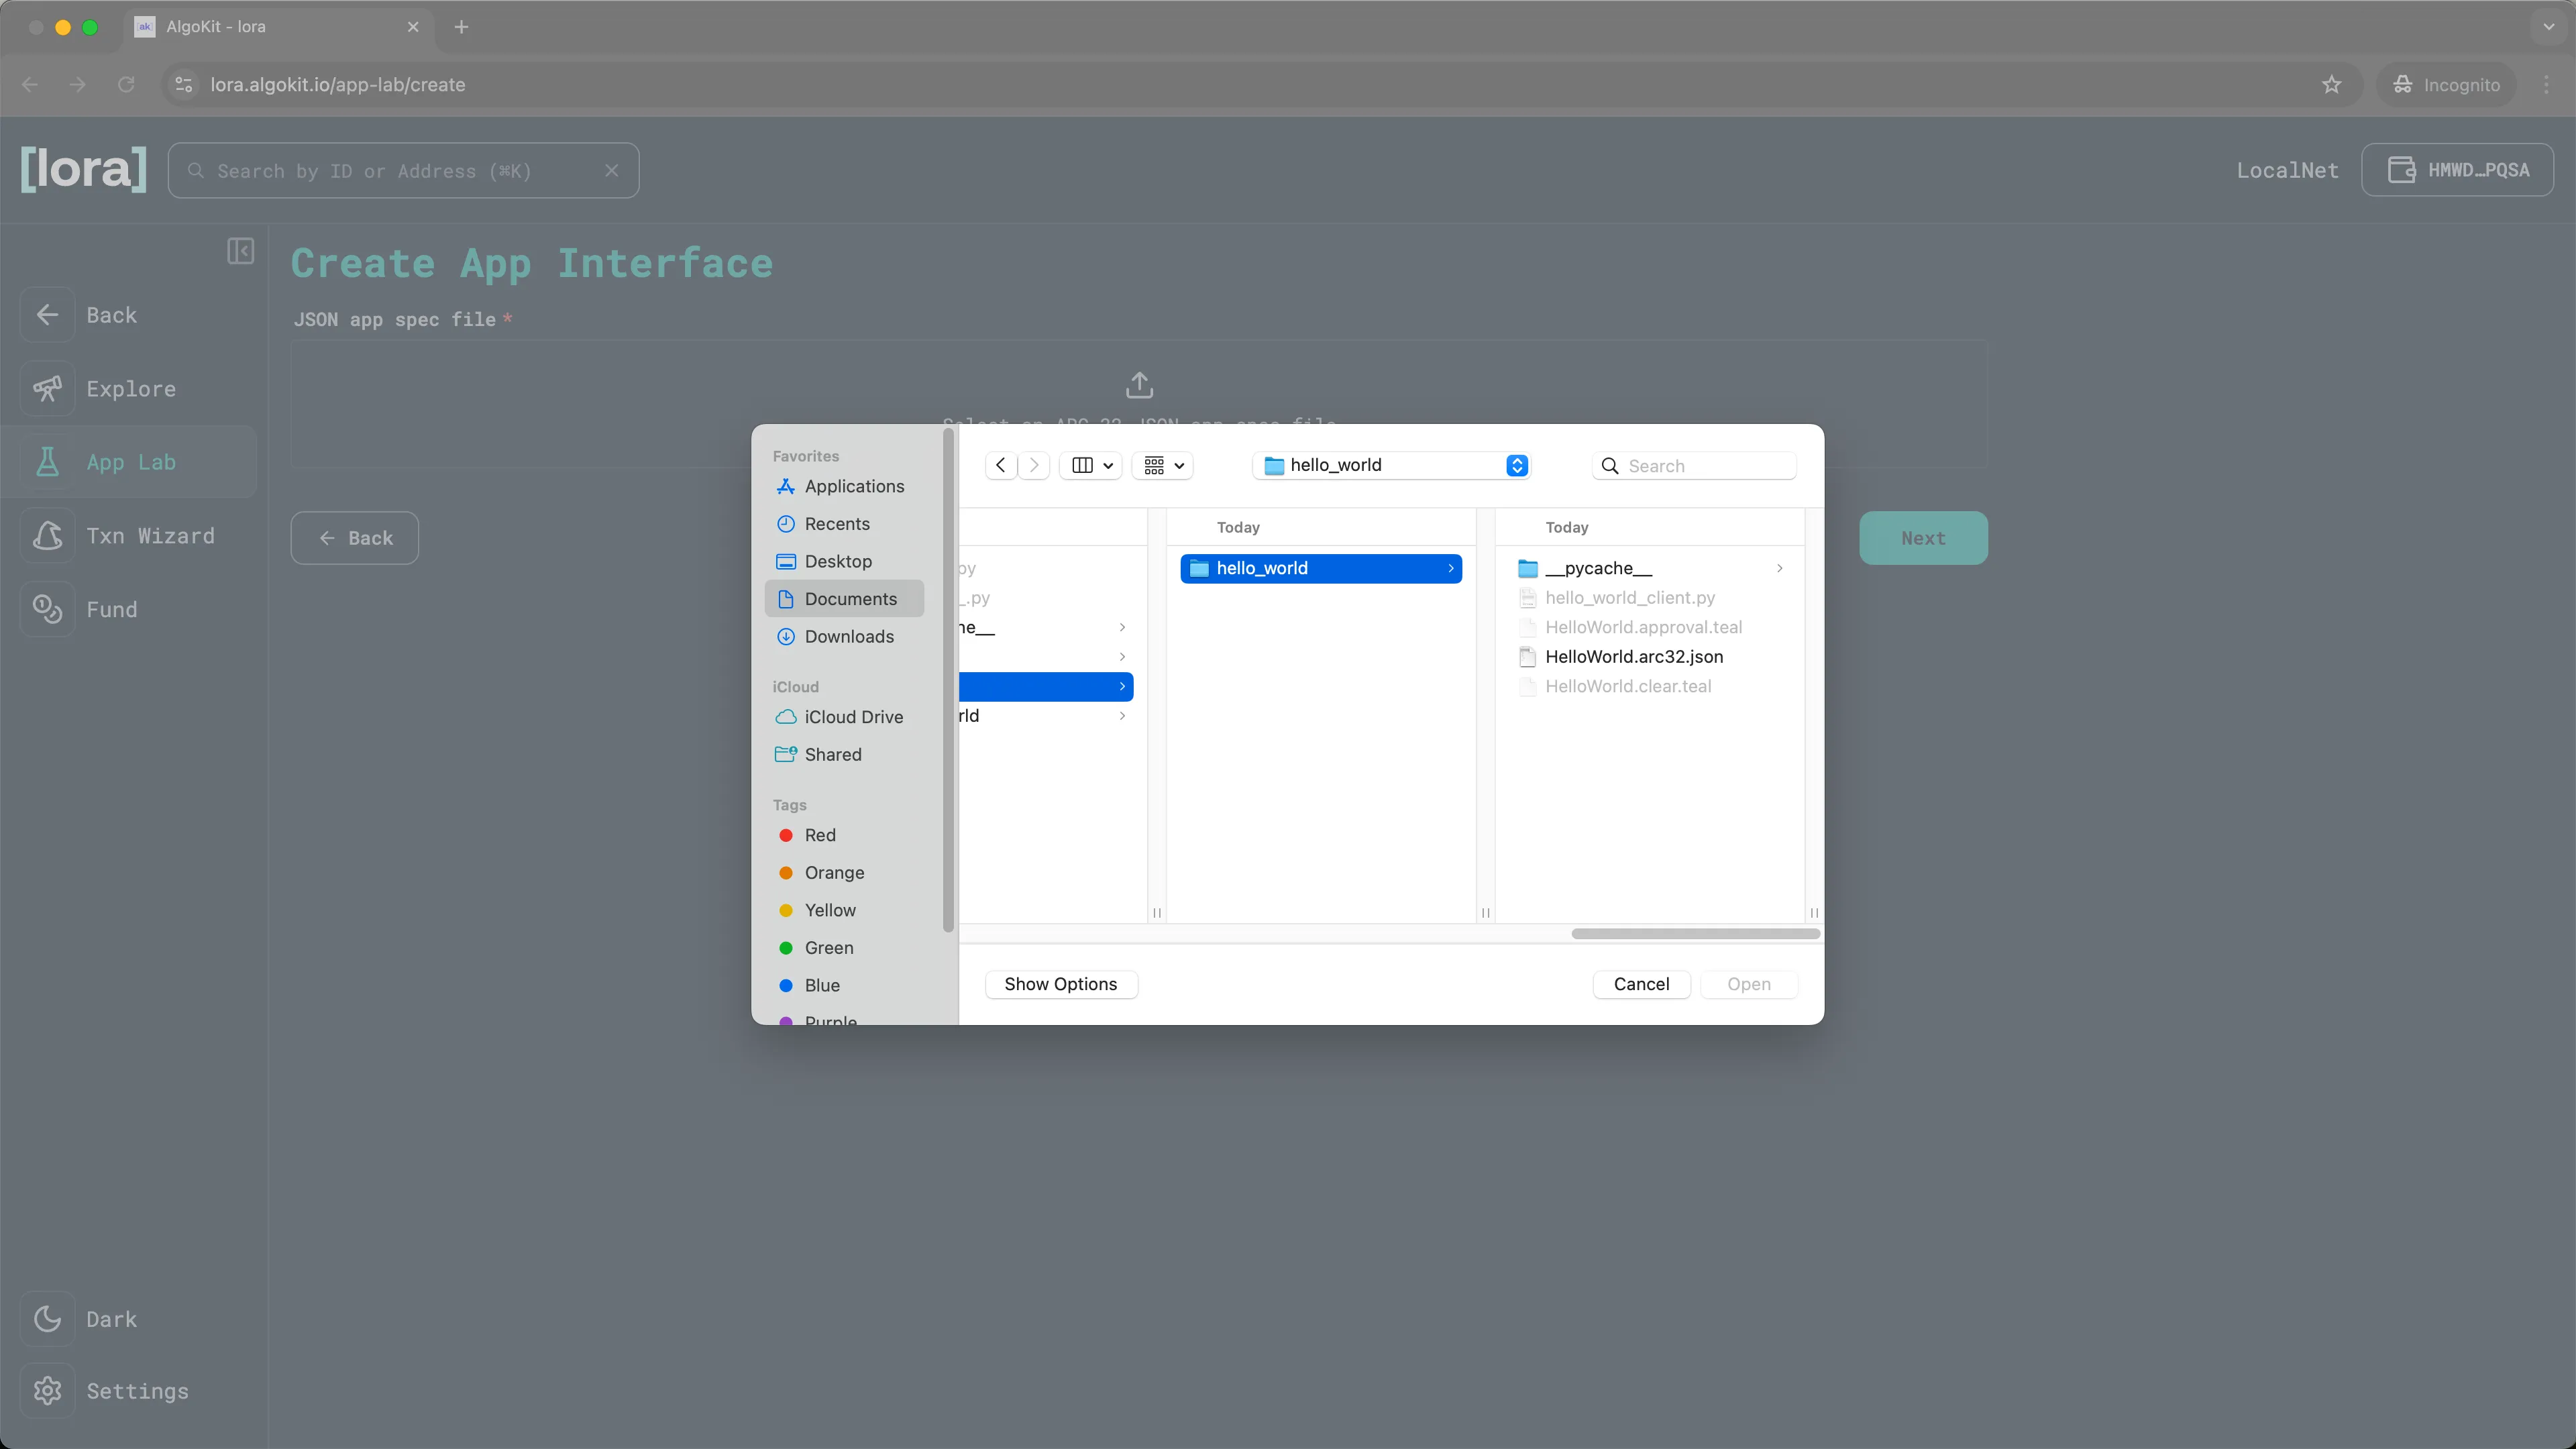Expand the __pycache__ folder chevron
Viewport: 2576px width, 1449px height.
[x=1780, y=568]
